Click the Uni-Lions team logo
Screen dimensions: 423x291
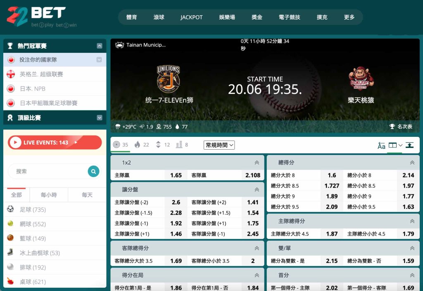pos(169,79)
